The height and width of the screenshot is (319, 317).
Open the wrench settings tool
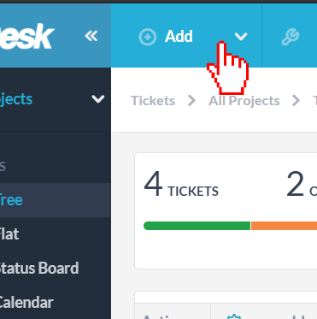point(290,37)
